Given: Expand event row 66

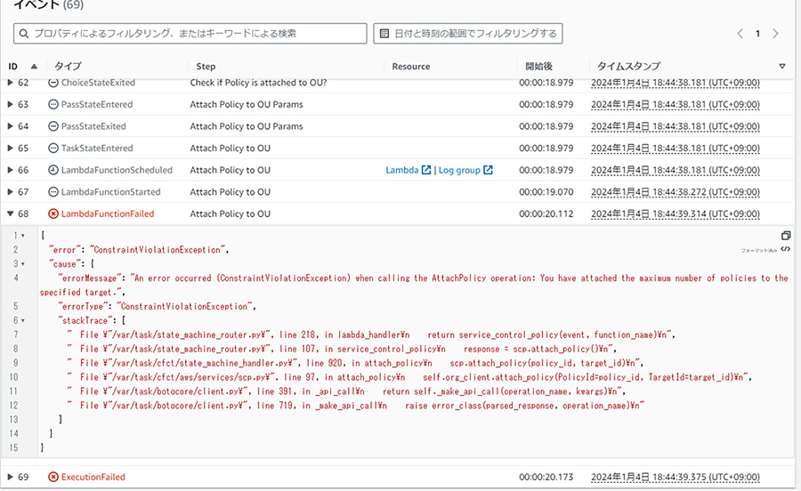Looking at the screenshot, I should click(x=10, y=171).
